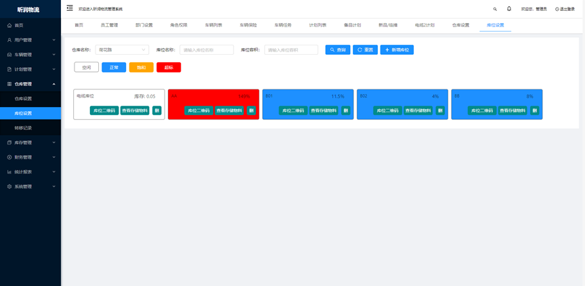Image resolution: width=585 pixels, height=286 pixels.
Task: Open 首页 in the left sidebar
Action: (x=30, y=25)
